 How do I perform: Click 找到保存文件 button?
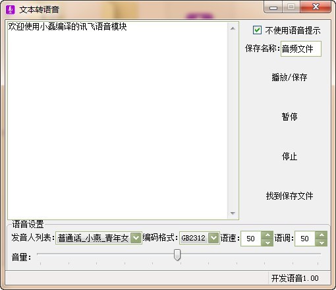289,196
